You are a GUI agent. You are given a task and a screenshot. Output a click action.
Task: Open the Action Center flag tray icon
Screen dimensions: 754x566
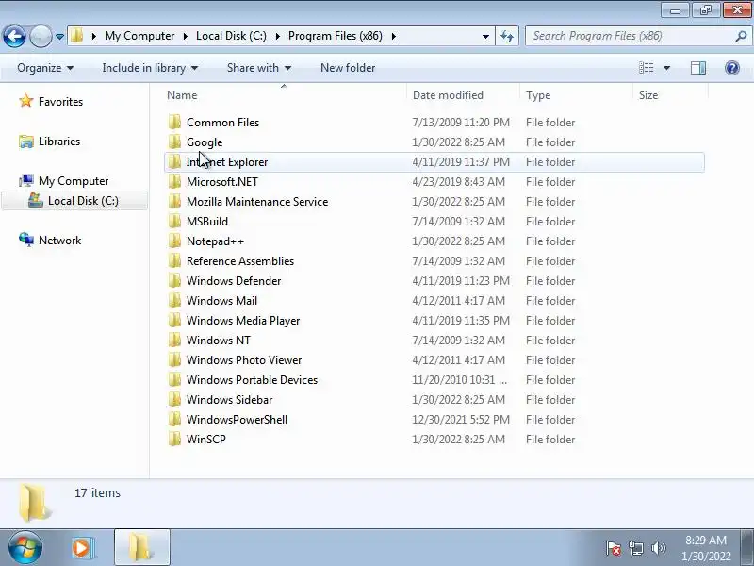[x=614, y=548]
